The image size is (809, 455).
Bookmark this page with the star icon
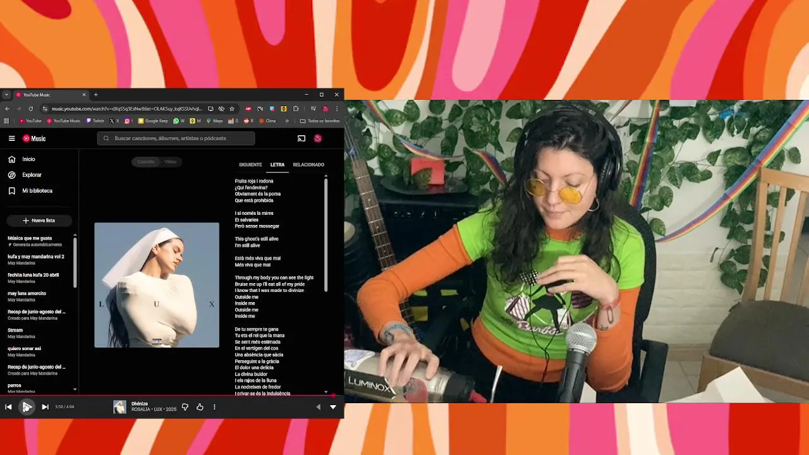tap(232, 109)
